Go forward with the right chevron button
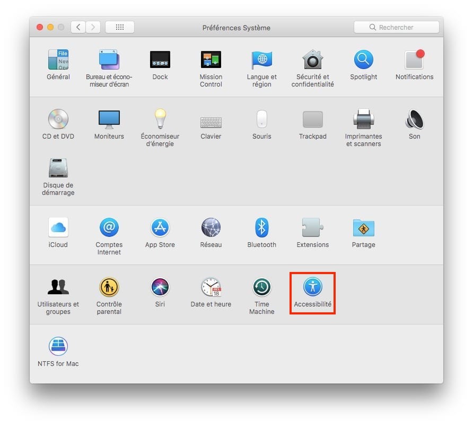473x426 pixels. [x=93, y=27]
